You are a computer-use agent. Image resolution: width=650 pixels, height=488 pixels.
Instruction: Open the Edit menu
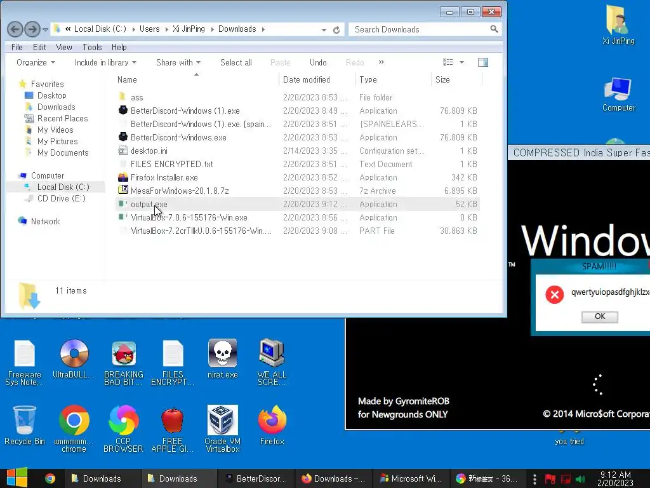tap(39, 47)
